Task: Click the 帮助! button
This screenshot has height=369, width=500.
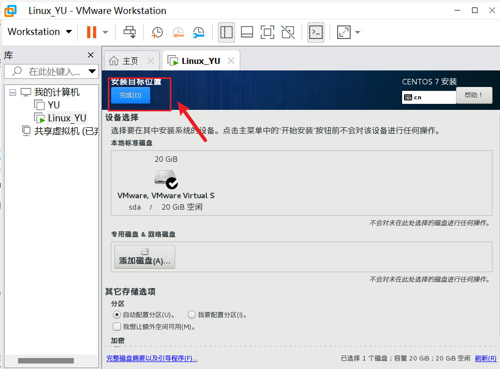Action: click(x=474, y=95)
